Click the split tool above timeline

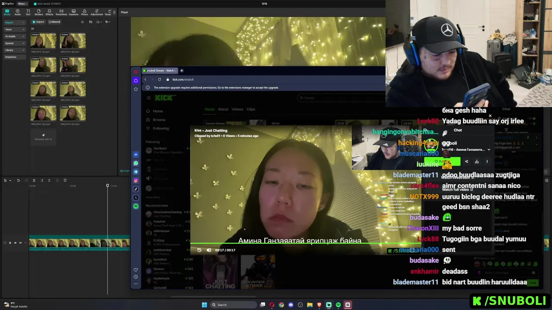point(34,180)
